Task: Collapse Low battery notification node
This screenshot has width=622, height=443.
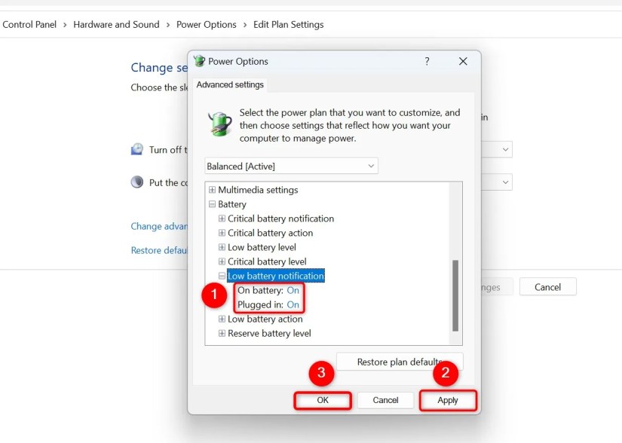Action: [x=222, y=276]
